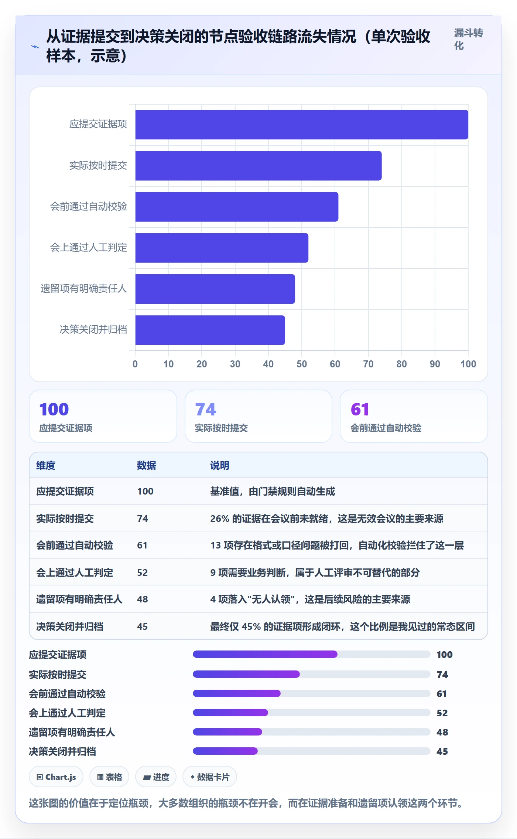Click the 维度 column header
The width and height of the screenshot is (517, 839).
pos(46,465)
